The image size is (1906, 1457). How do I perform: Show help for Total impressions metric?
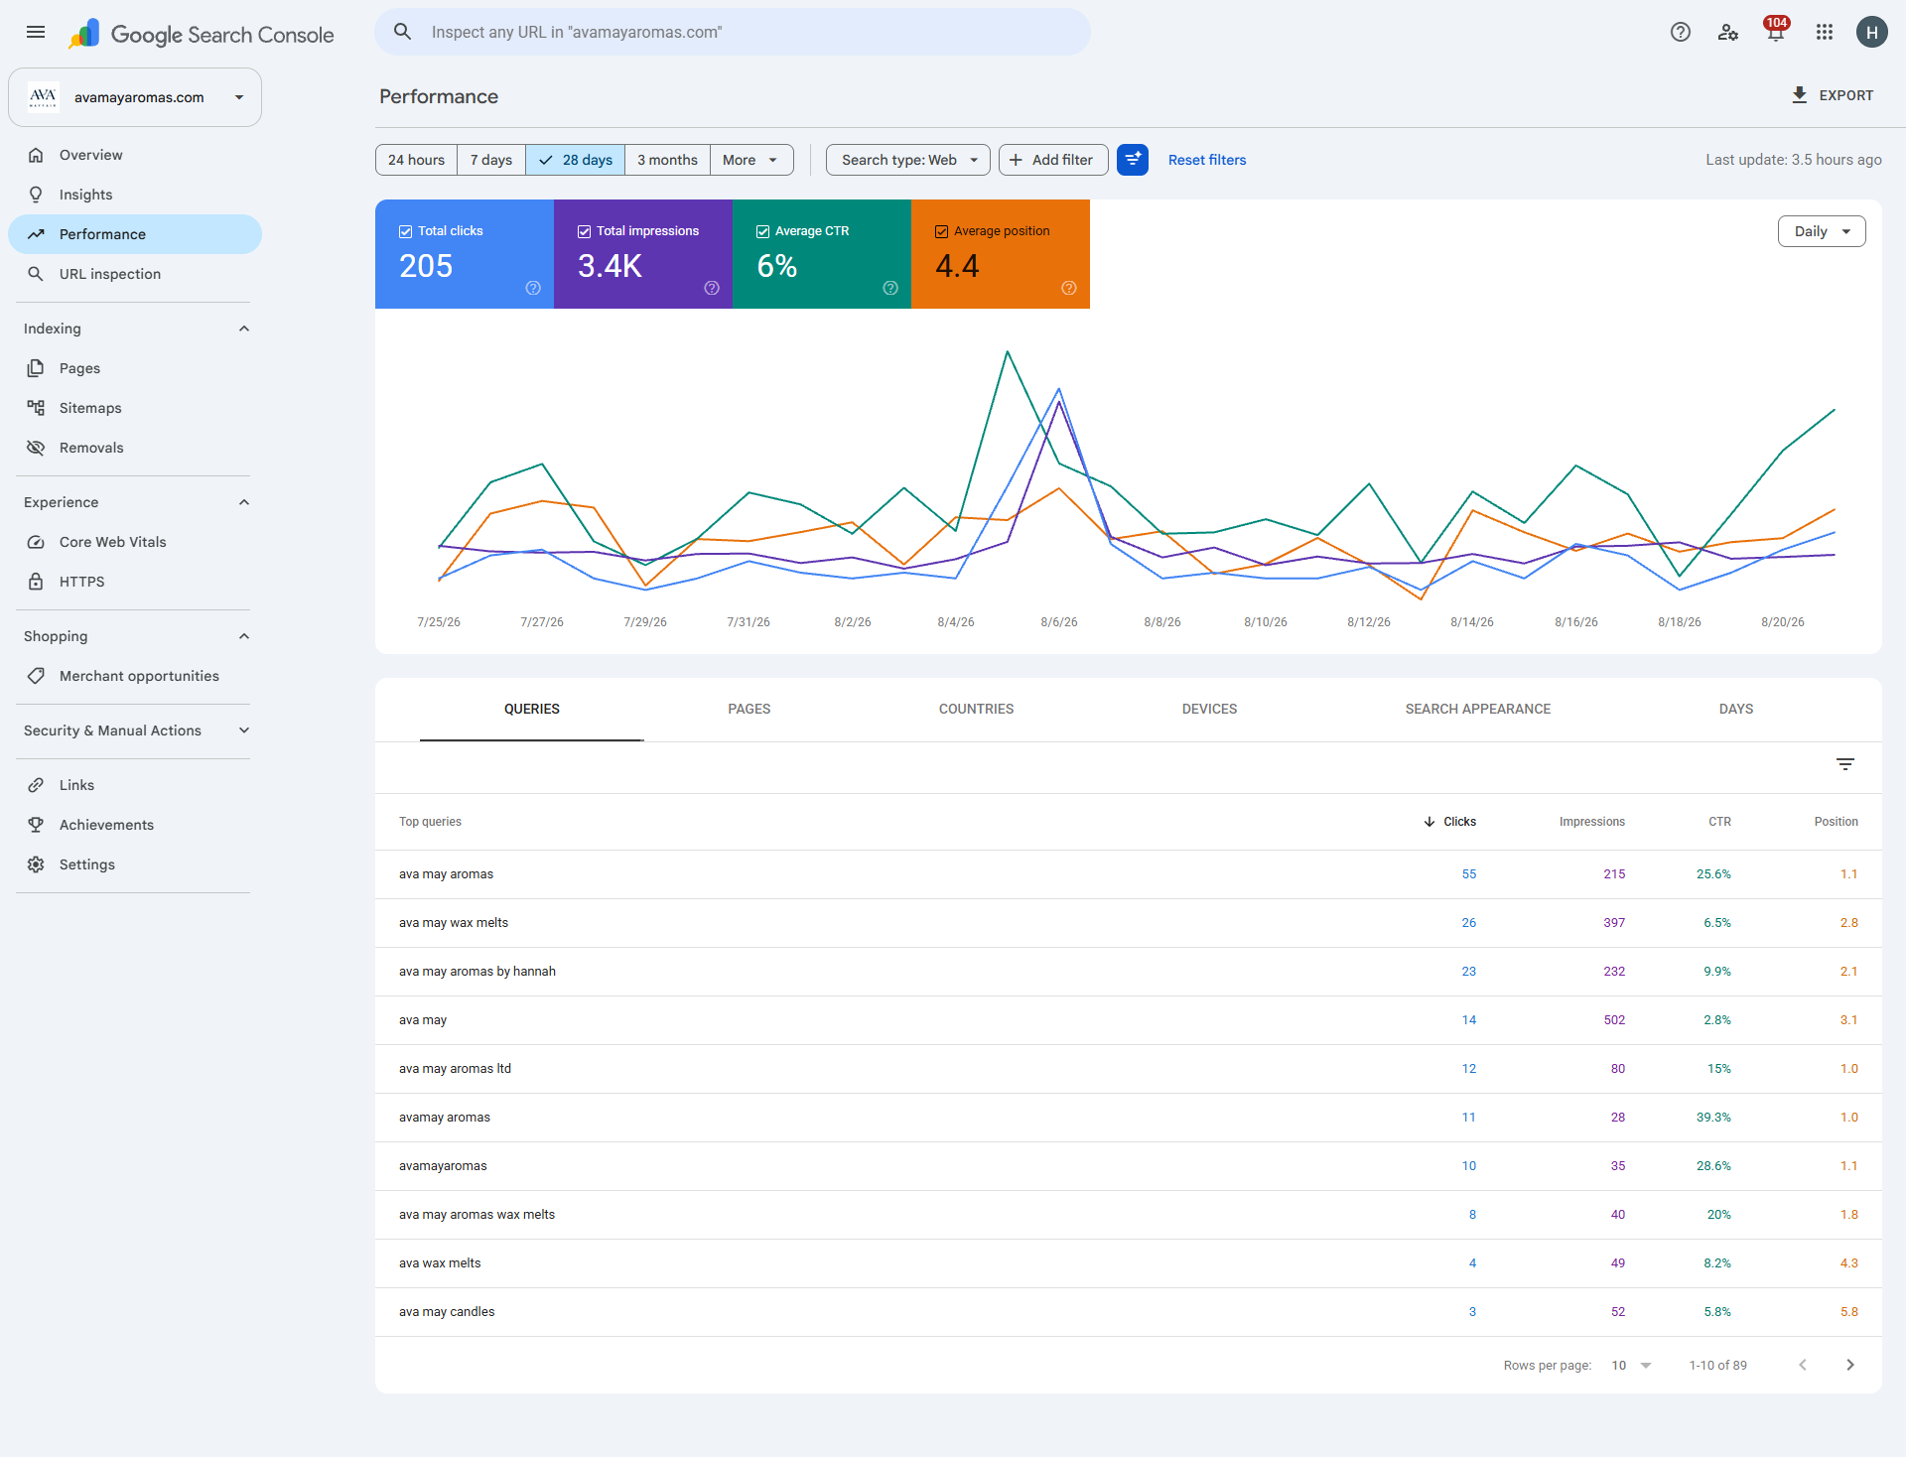[x=712, y=288]
